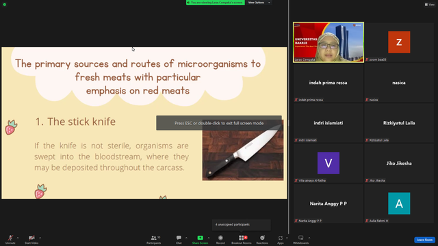Expand video options caret beside Start Video

(x=40, y=238)
